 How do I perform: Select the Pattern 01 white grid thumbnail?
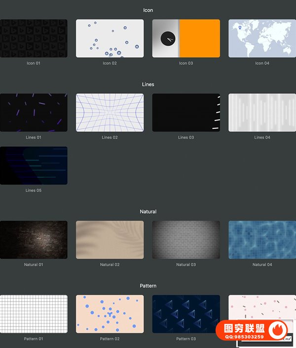point(34,314)
